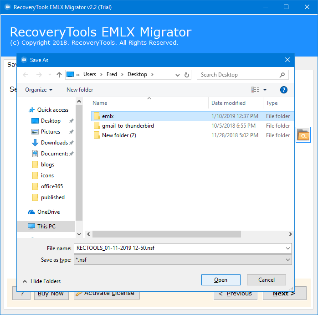
Task: Open Pictures in Quick access
Action: coord(50,132)
